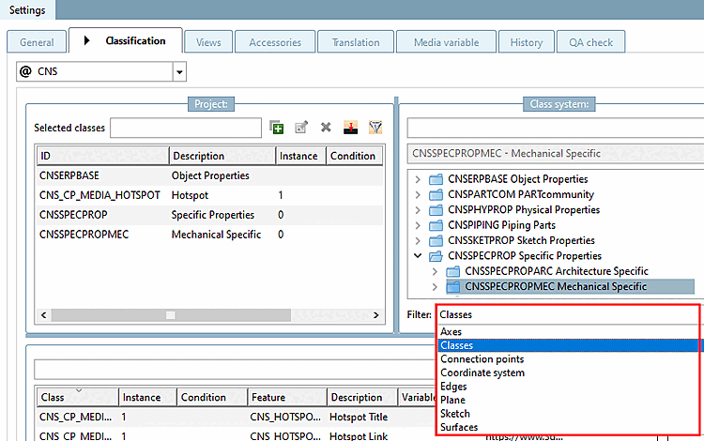
Task: Click the delete X icon beside Selected classes
Action: 326,128
